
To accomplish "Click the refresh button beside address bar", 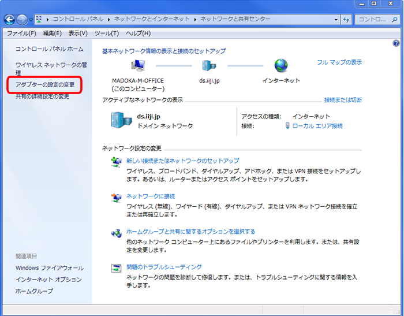I will 346,20.
